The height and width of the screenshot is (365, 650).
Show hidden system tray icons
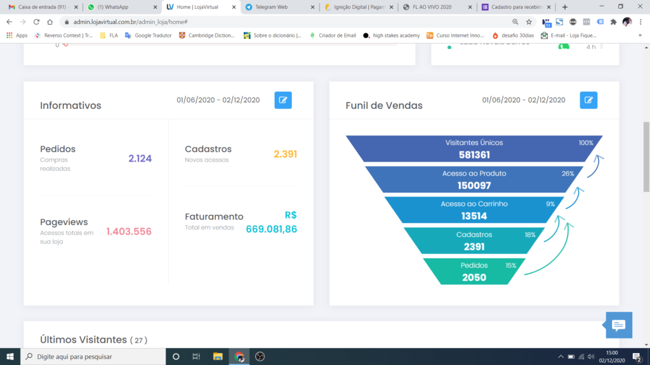pyautogui.click(x=560, y=357)
